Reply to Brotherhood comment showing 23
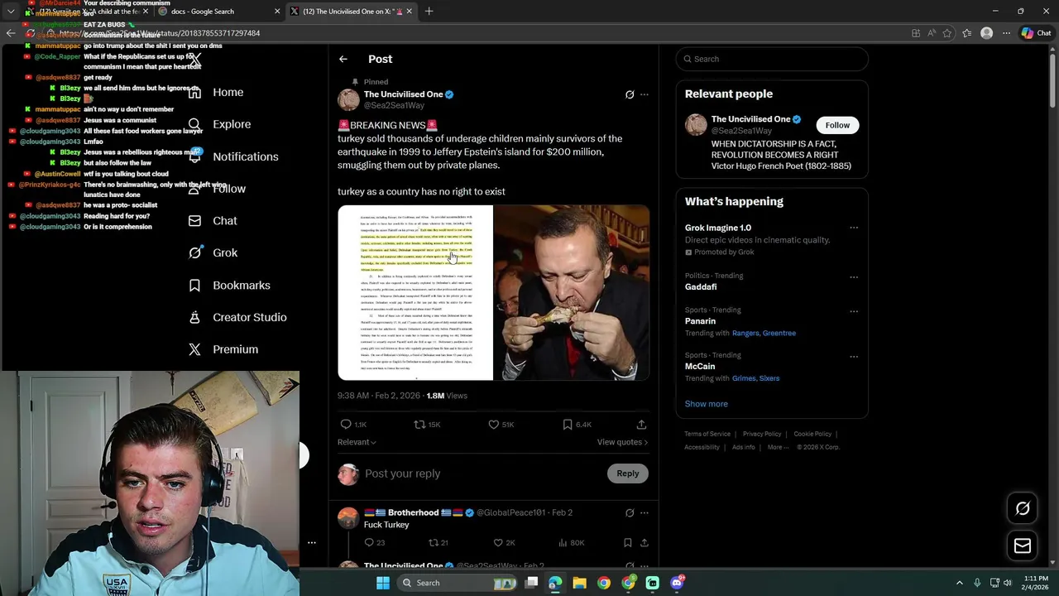1059x596 pixels. [369, 542]
